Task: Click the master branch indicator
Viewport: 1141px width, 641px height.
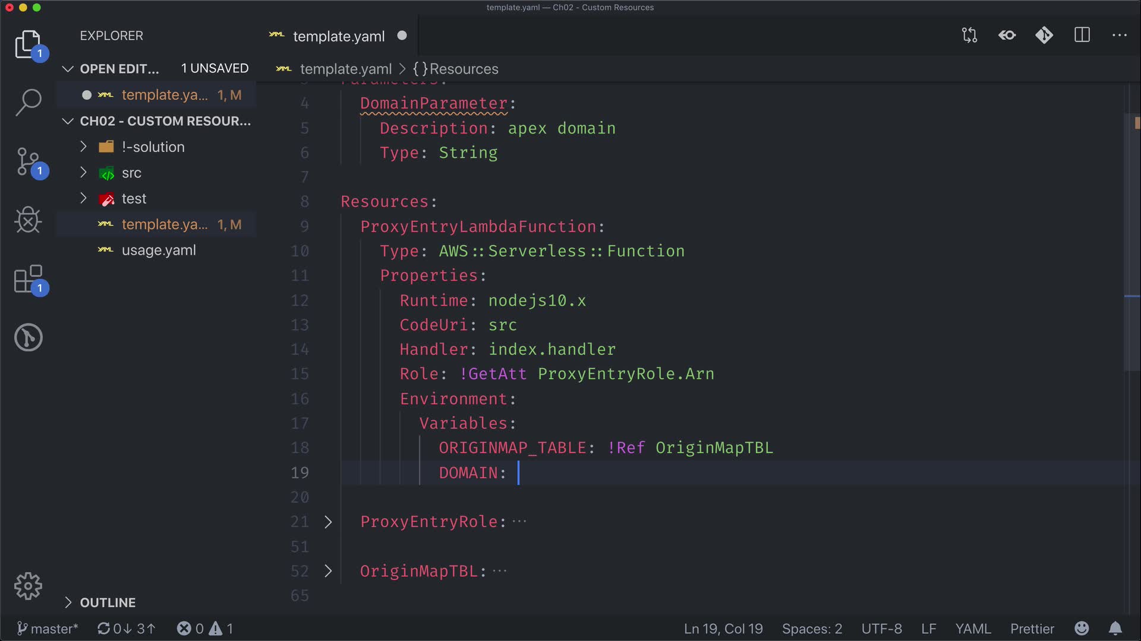Action: coord(48,629)
